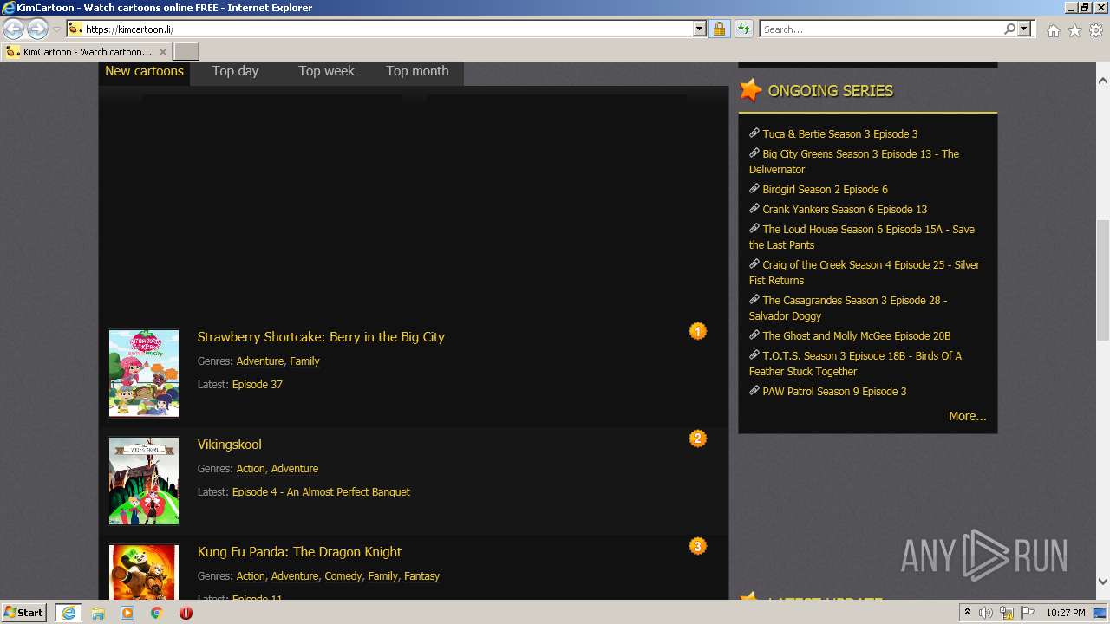Screen dimensions: 1110x624
Task: Open Episode 4 - An Almost Perfect Banquet
Action: click(x=321, y=492)
